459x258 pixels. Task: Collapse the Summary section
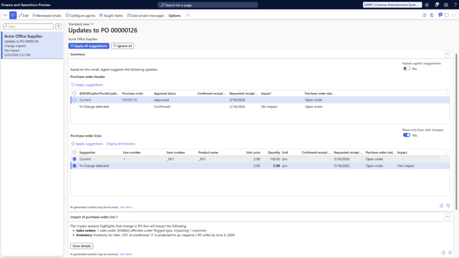447,54
